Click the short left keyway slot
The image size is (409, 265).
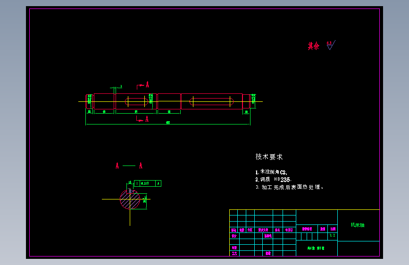[x=136, y=101]
